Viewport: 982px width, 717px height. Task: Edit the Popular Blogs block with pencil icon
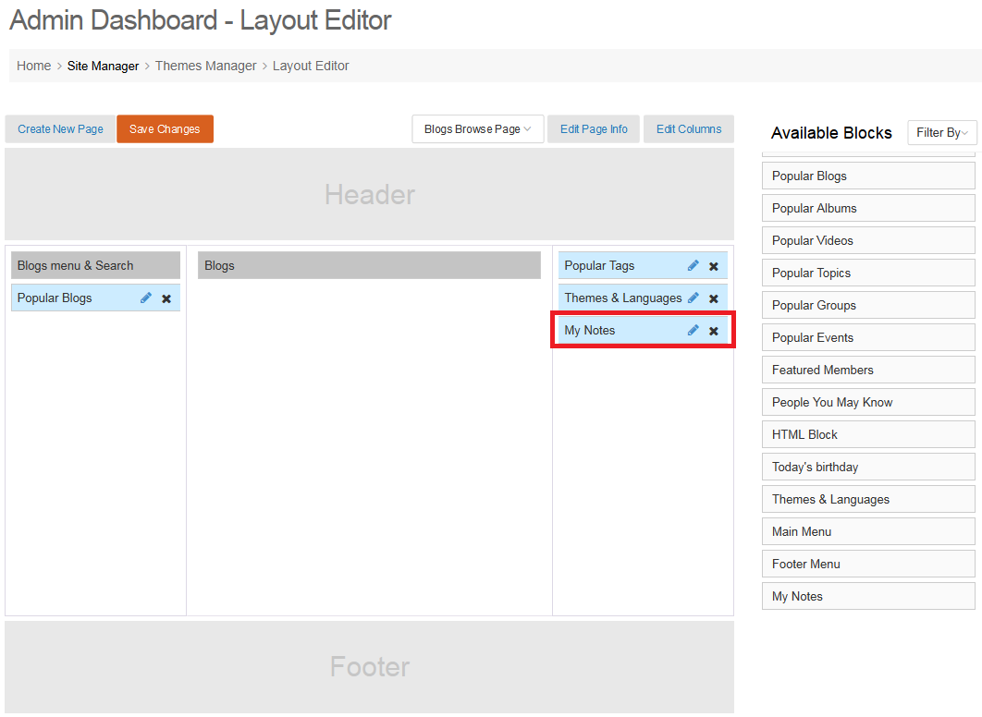point(146,298)
